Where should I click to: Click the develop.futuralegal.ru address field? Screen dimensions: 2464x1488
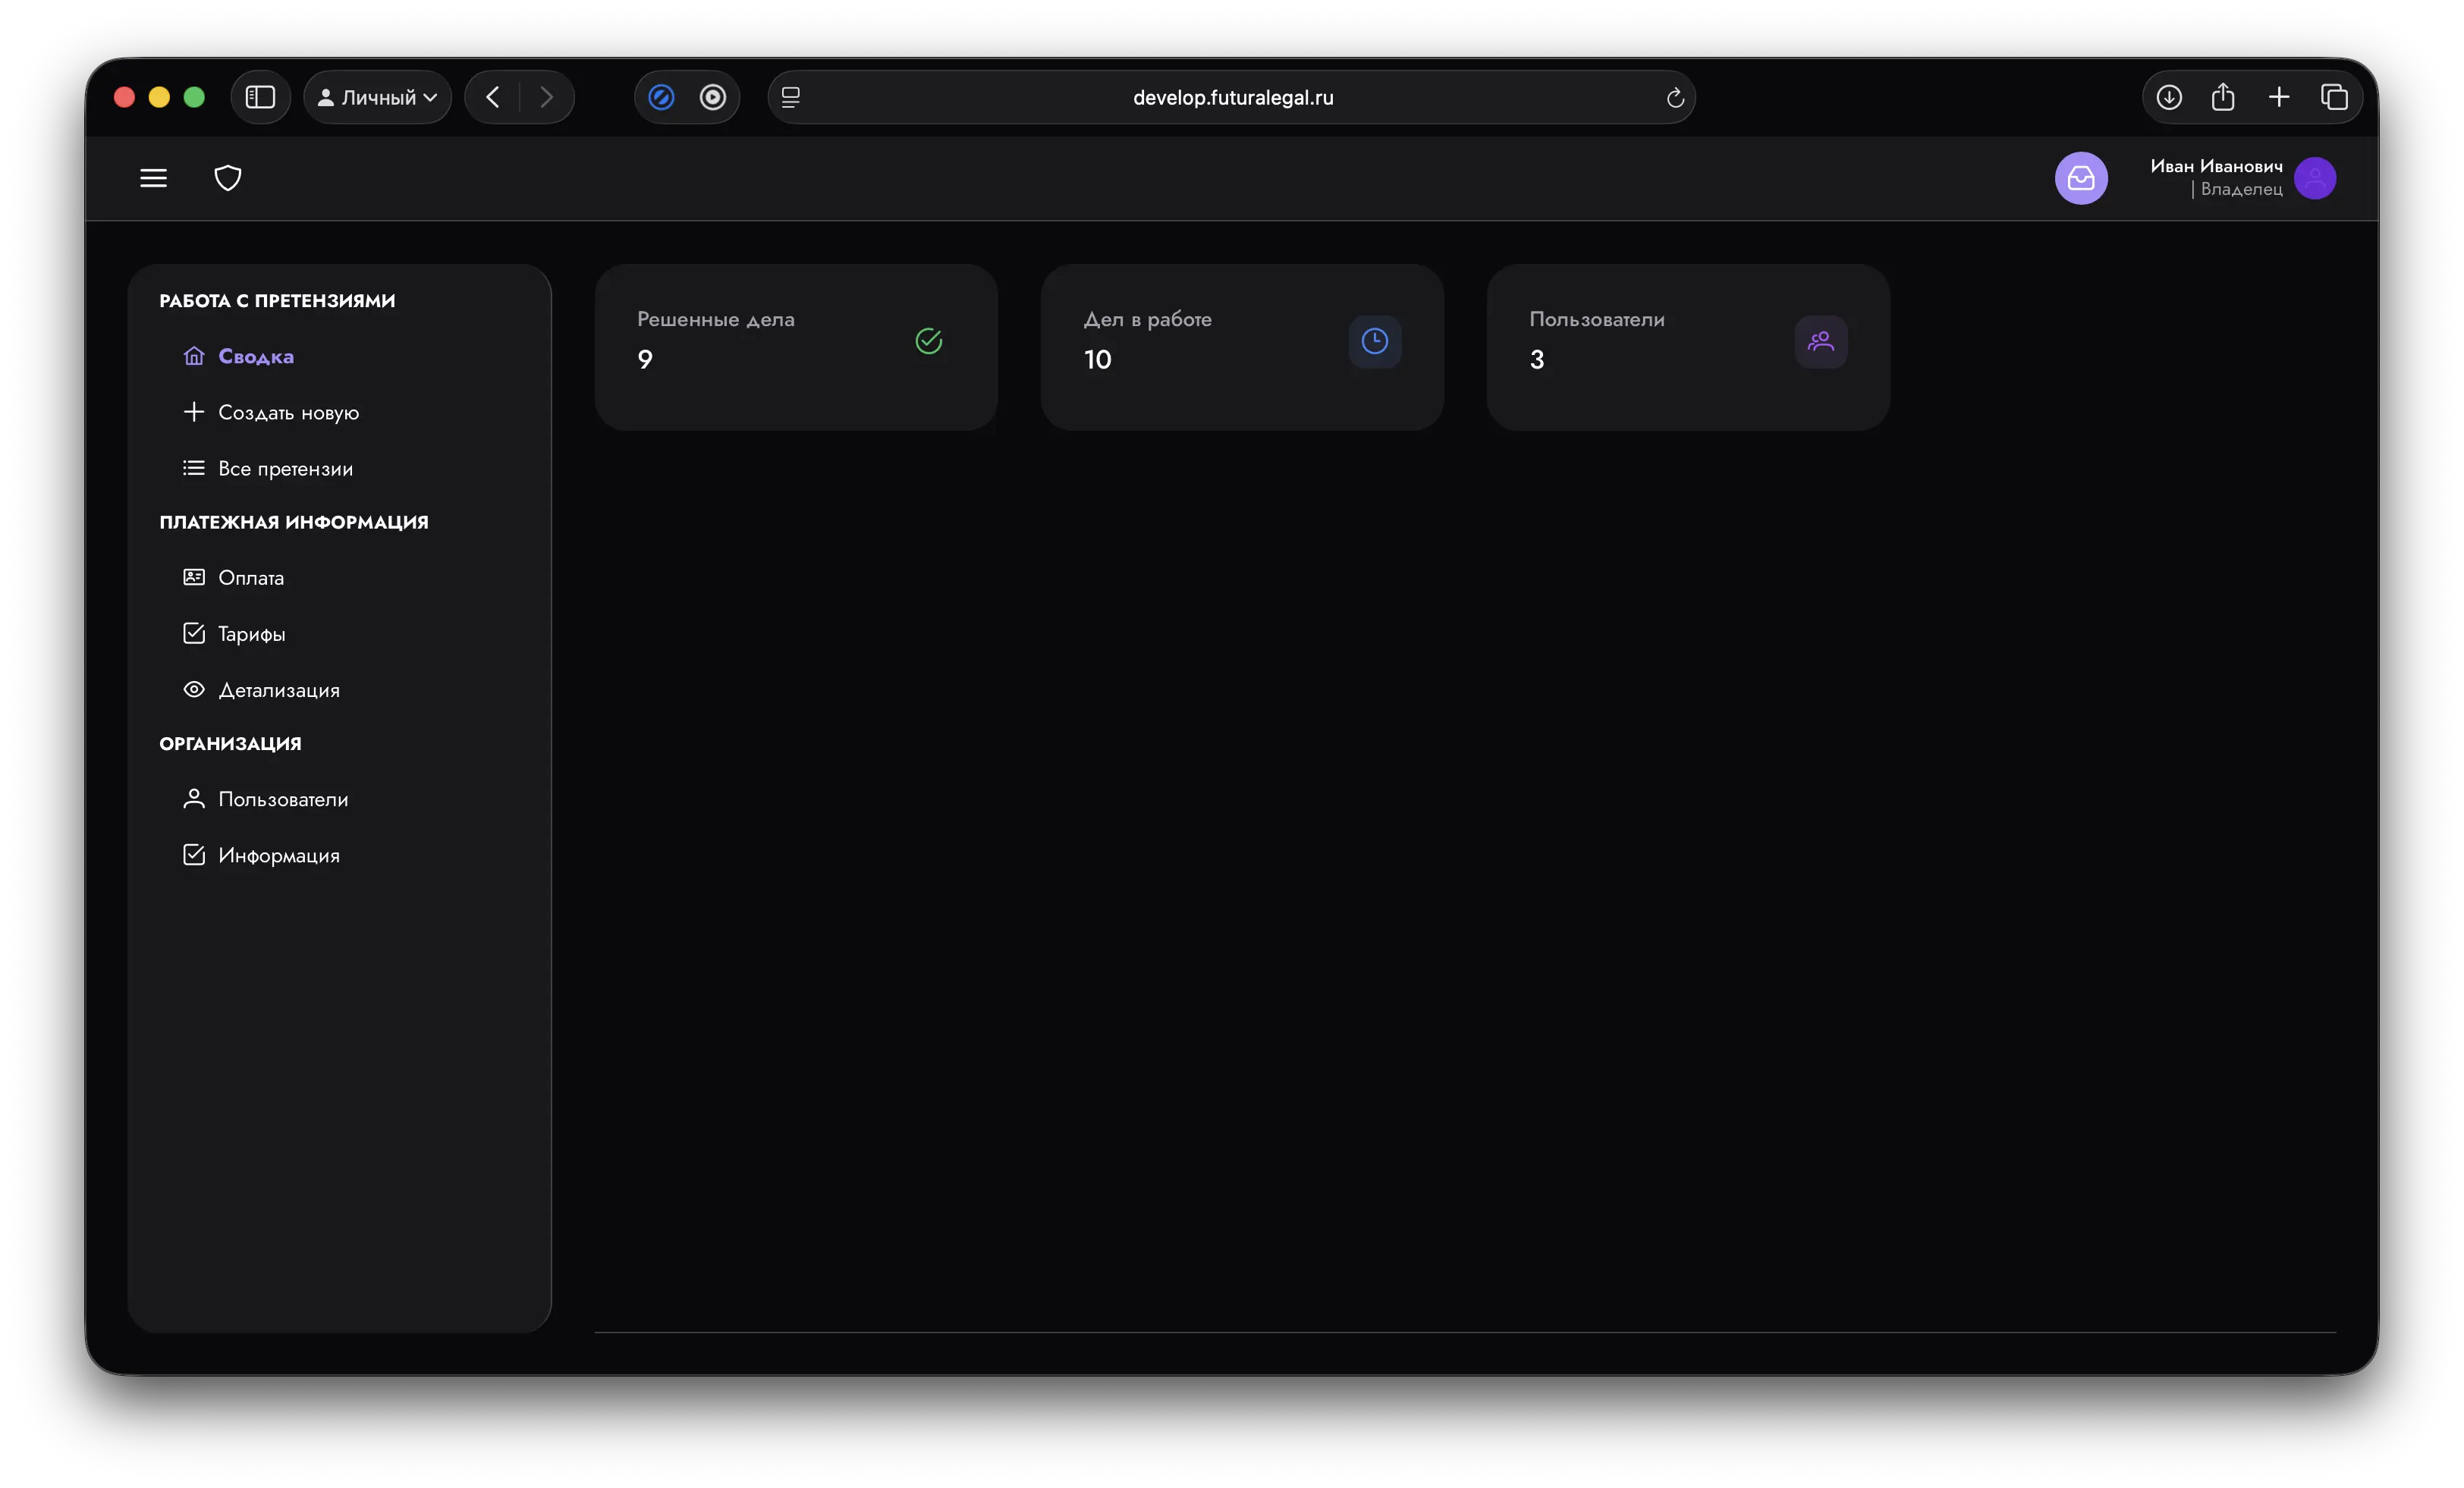(x=1232, y=97)
